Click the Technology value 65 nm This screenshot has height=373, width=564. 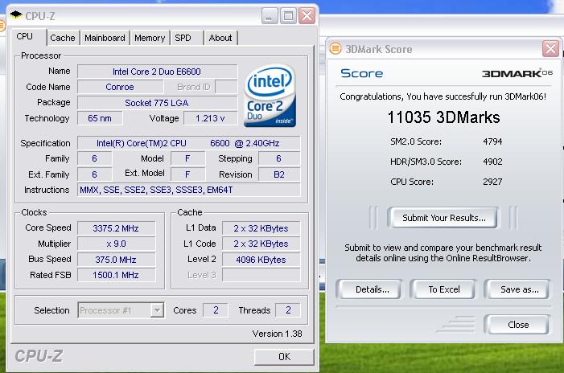100,118
